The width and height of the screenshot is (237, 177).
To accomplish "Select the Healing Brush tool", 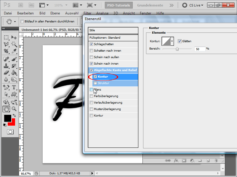I will coord(6,59).
